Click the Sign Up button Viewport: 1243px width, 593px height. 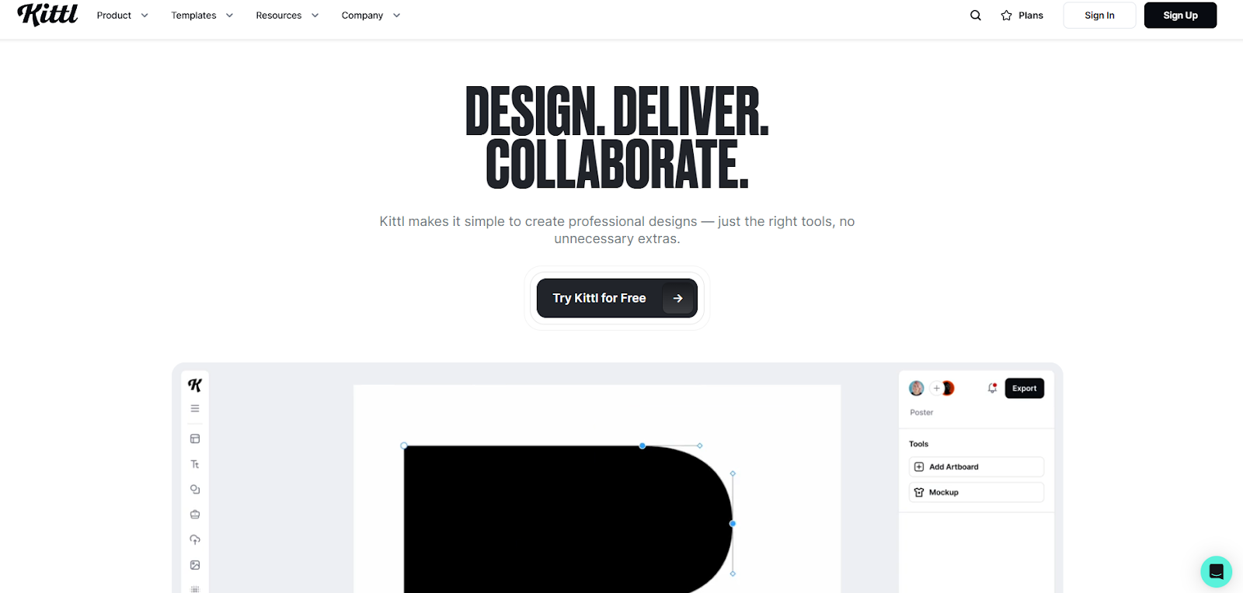point(1180,16)
